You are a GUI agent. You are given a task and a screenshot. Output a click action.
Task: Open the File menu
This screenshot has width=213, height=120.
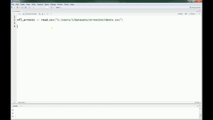[13, 4]
